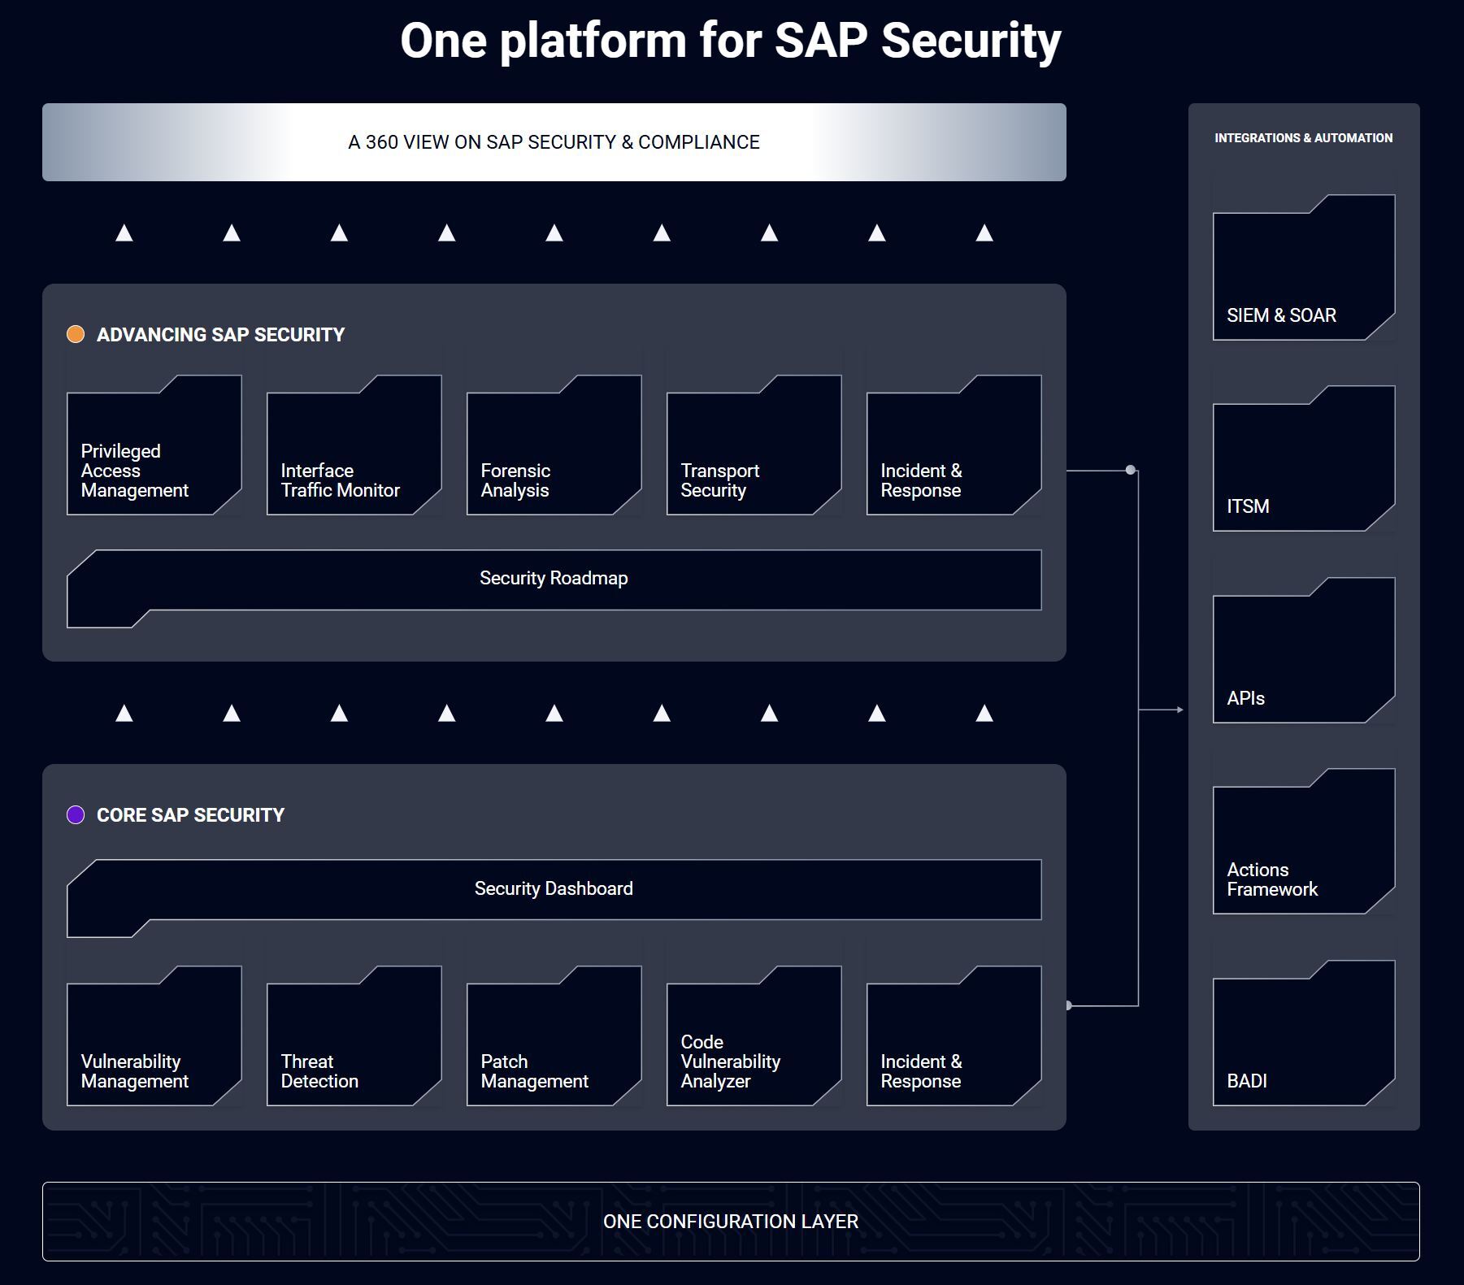Open the Actions Framework card
Viewport: 1464px width, 1285px height.
point(1304,841)
